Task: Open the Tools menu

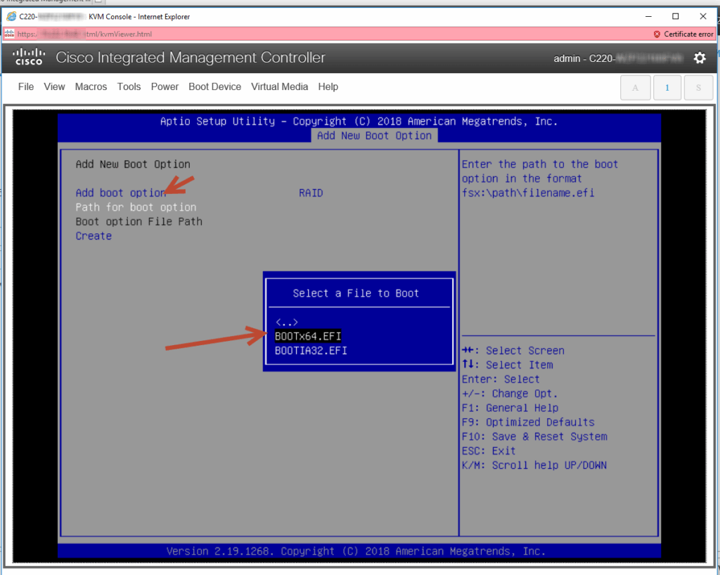Action: click(129, 86)
